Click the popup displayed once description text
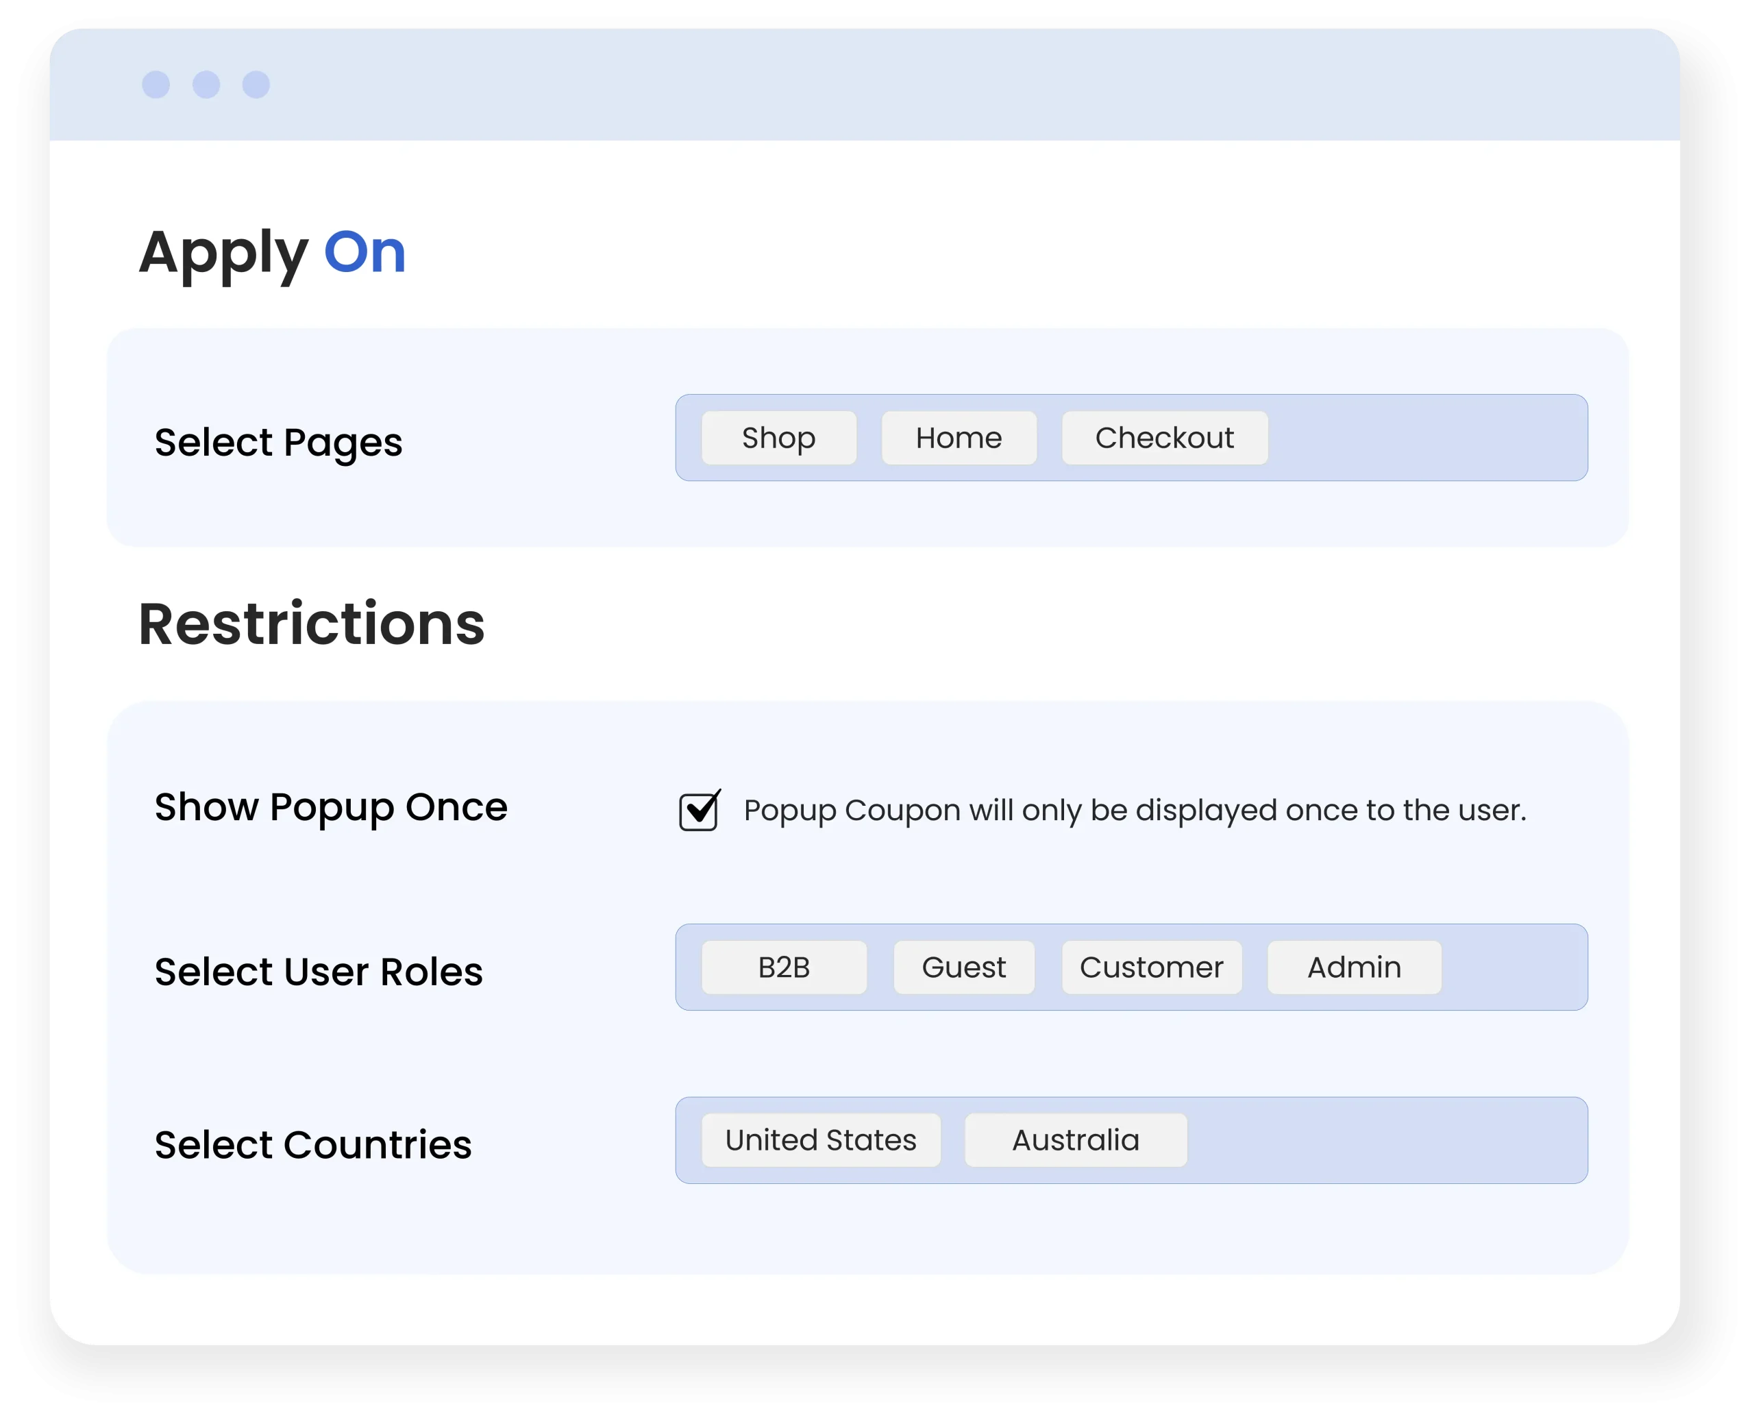 pyautogui.click(x=1135, y=811)
